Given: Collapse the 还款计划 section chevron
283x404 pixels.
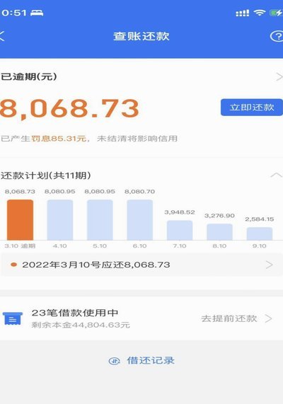Looking at the screenshot, I should point(277,175).
